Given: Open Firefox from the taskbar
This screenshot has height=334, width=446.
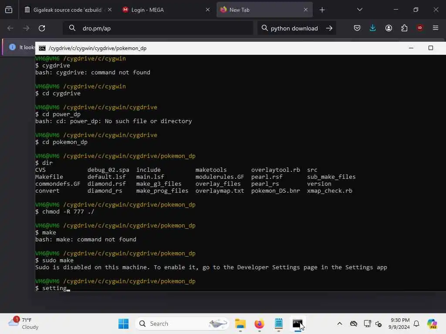Looking at the screenshot, I should point(260,324).
